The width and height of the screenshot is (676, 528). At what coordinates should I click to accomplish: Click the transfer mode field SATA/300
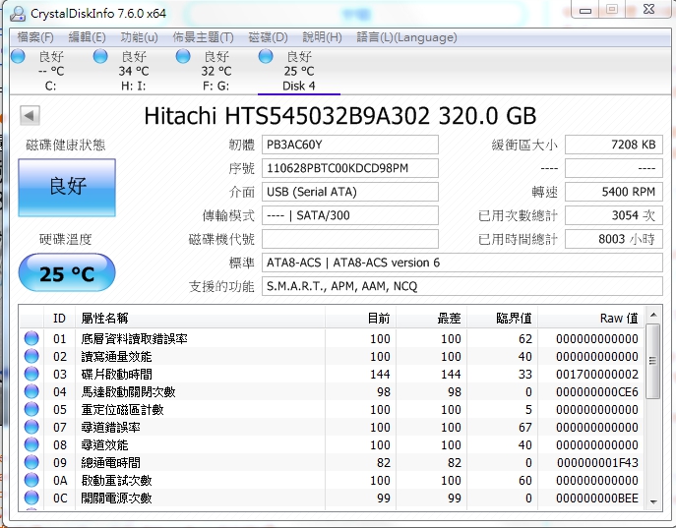[x=350, y=215]
